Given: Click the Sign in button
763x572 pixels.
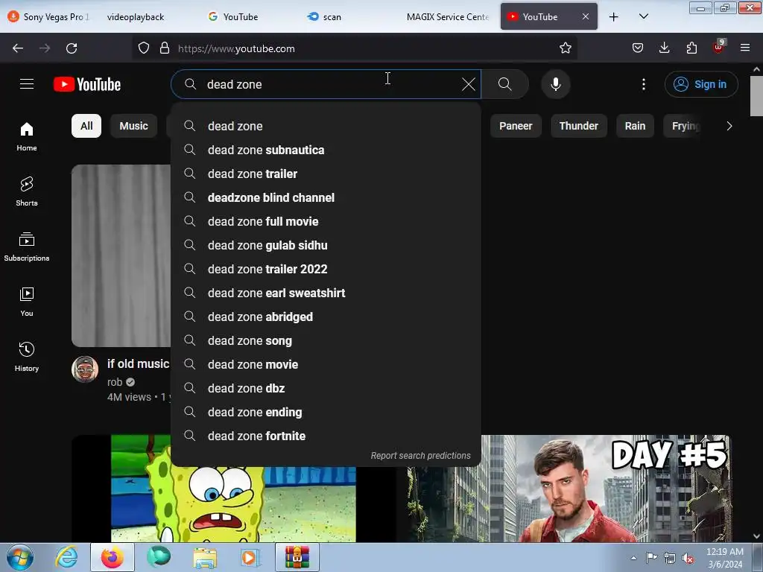Looking at the screenshot, I should 701,84.
